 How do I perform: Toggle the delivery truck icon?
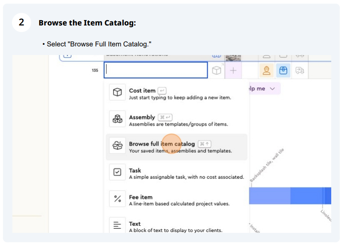pos(300,70)
